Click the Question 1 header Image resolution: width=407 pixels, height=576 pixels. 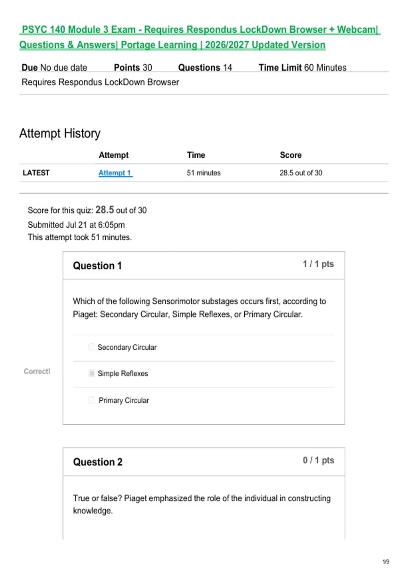(97, 266)
